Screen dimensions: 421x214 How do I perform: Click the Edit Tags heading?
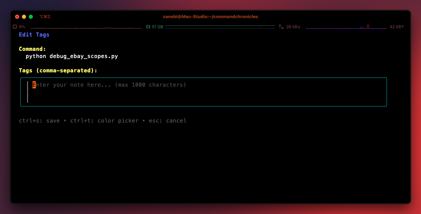pyautogui.click(x=34, y=34)
